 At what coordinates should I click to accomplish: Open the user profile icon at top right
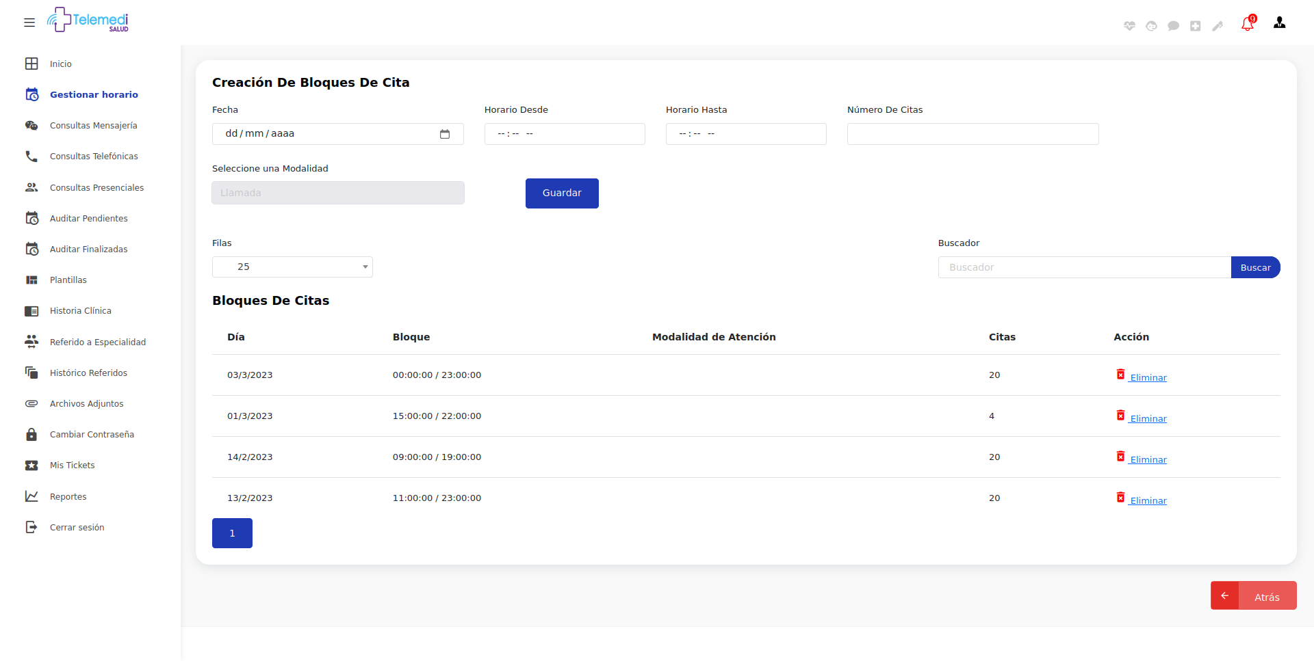(x=1279, y=23)
